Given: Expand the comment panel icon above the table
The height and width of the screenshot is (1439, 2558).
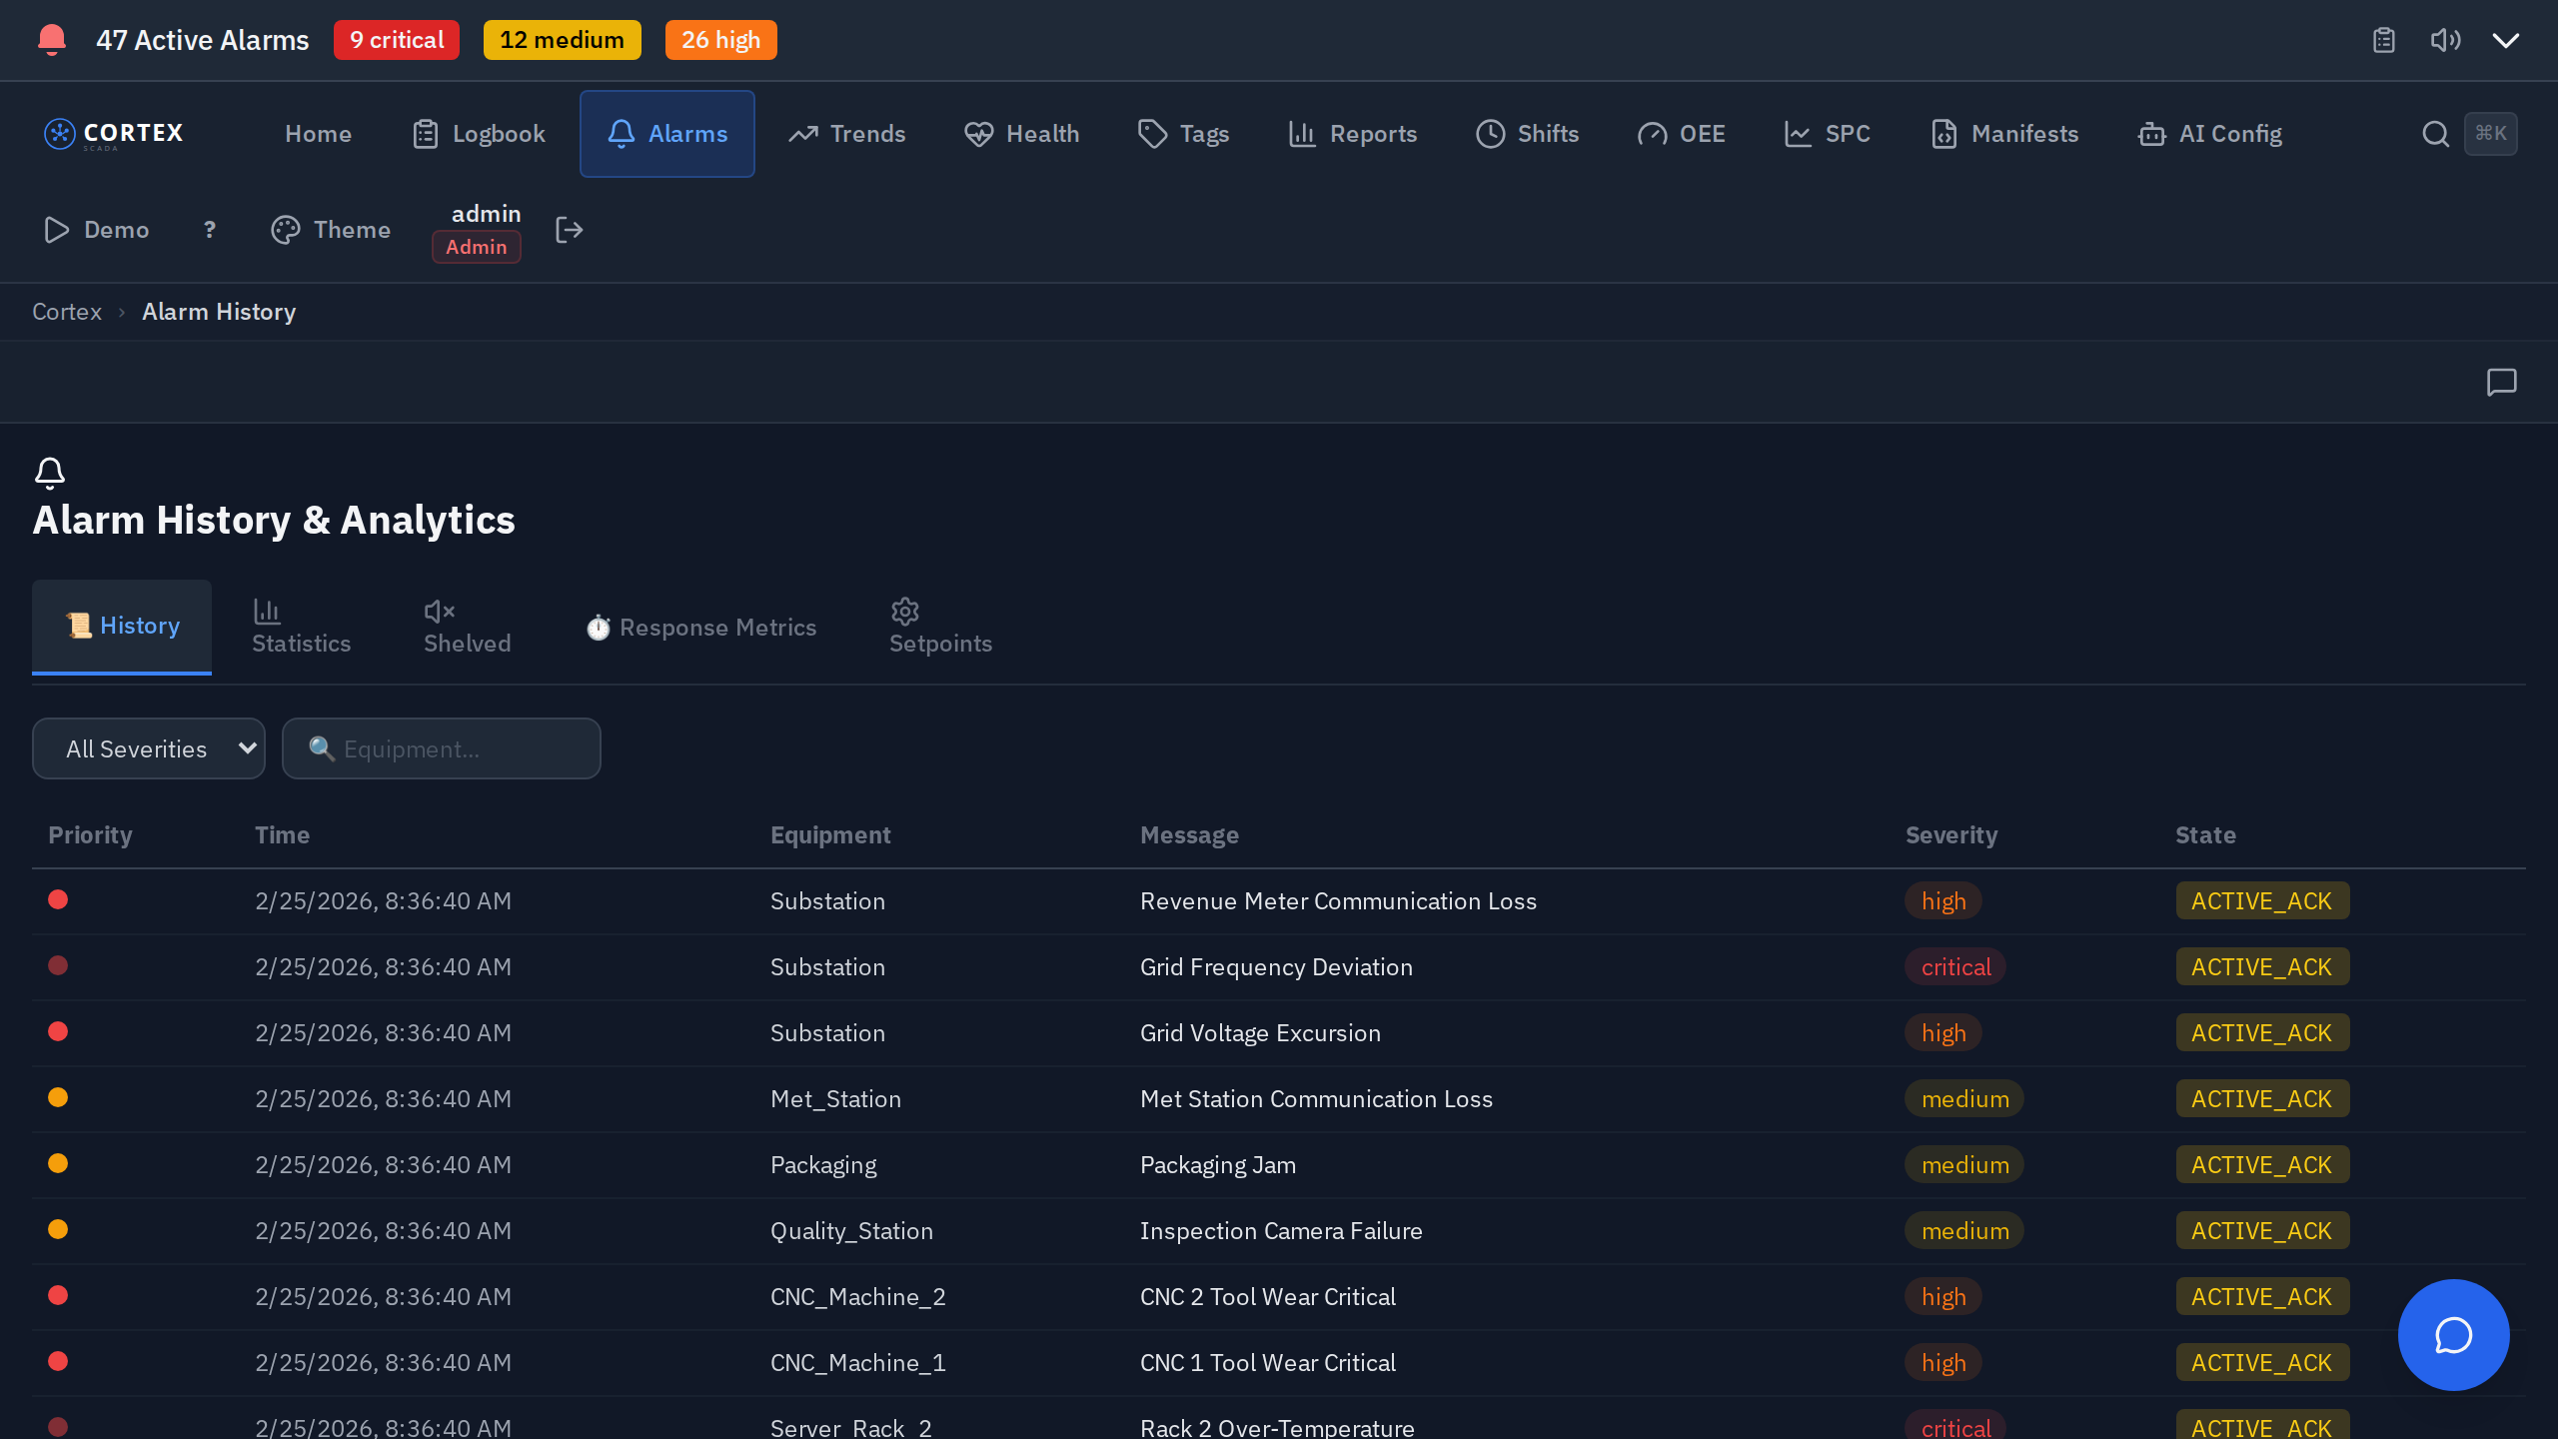Looking at the screenshot, I should click(x=2501, y=383).
